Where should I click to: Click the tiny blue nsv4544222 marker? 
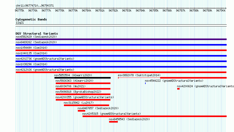(x=145, y=83)
